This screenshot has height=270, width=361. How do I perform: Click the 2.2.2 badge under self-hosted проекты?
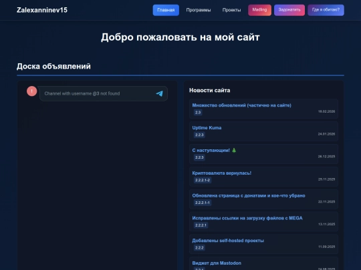[199, 248]
